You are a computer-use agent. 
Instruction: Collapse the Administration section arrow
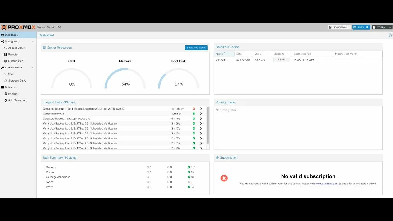coord(32,68)
